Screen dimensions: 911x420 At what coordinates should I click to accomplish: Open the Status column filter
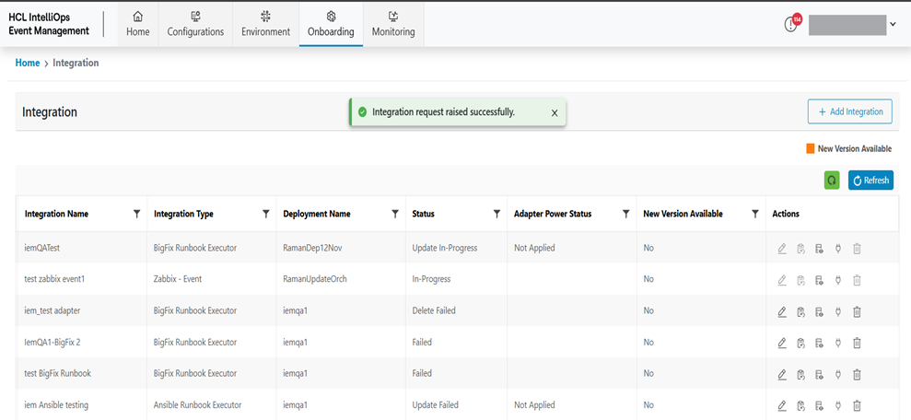pos(496,214)
